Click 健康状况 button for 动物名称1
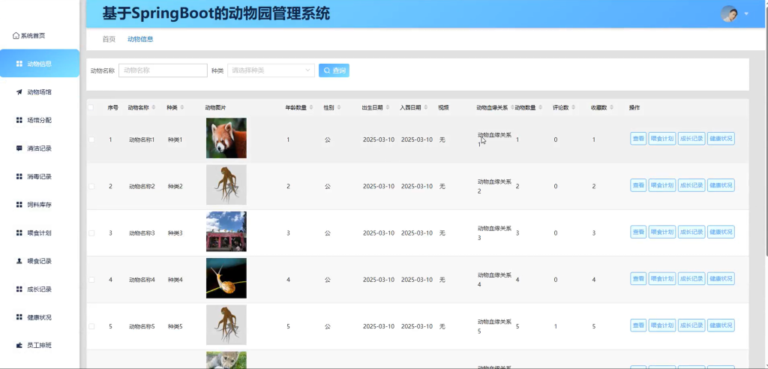Viewport: 768px width, 369px height. pyautogui.click(x=721, y=139)
